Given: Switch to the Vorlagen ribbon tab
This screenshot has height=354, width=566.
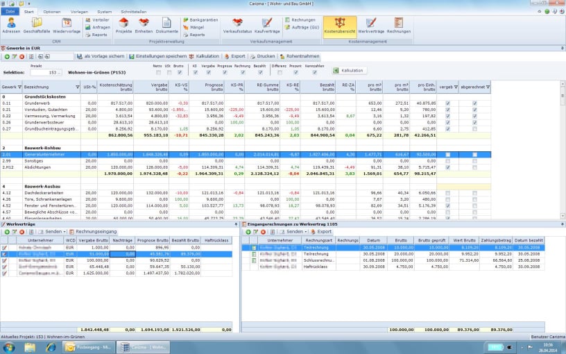Looking at the screenshot, I should pos(78,12).
